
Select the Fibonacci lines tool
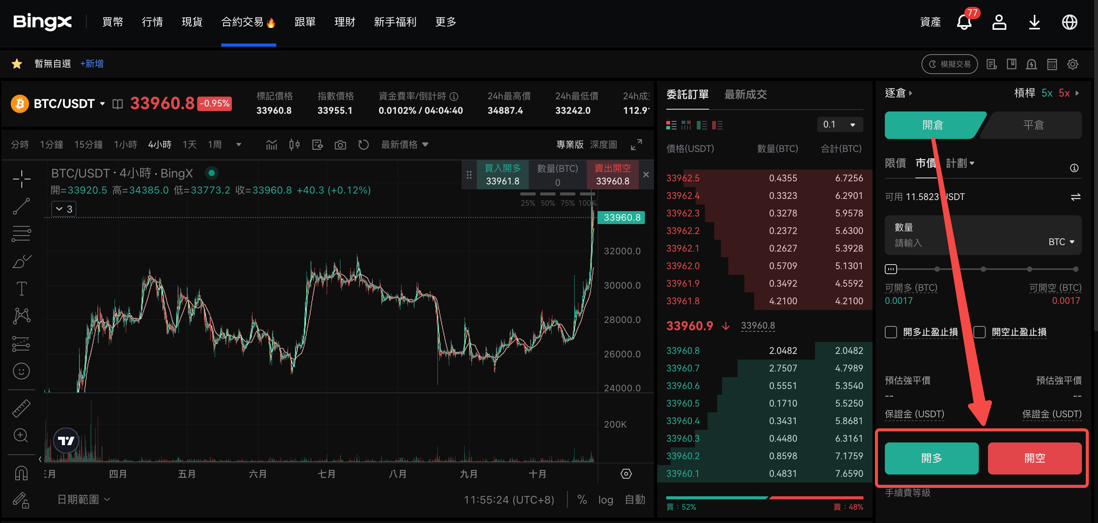coord(21,233)
